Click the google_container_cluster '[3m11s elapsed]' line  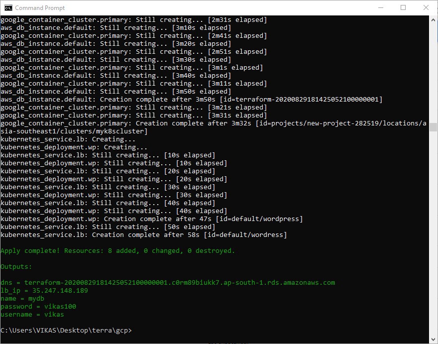pos(133,84)
